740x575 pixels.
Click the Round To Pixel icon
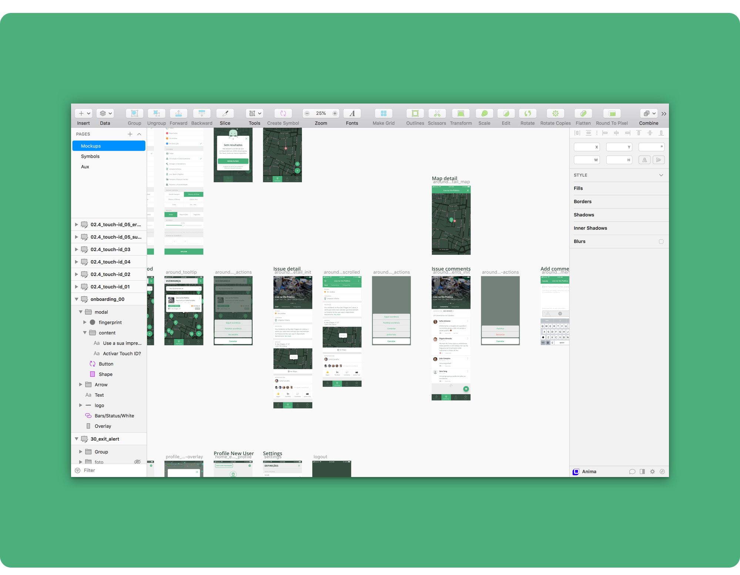(612, 114)
